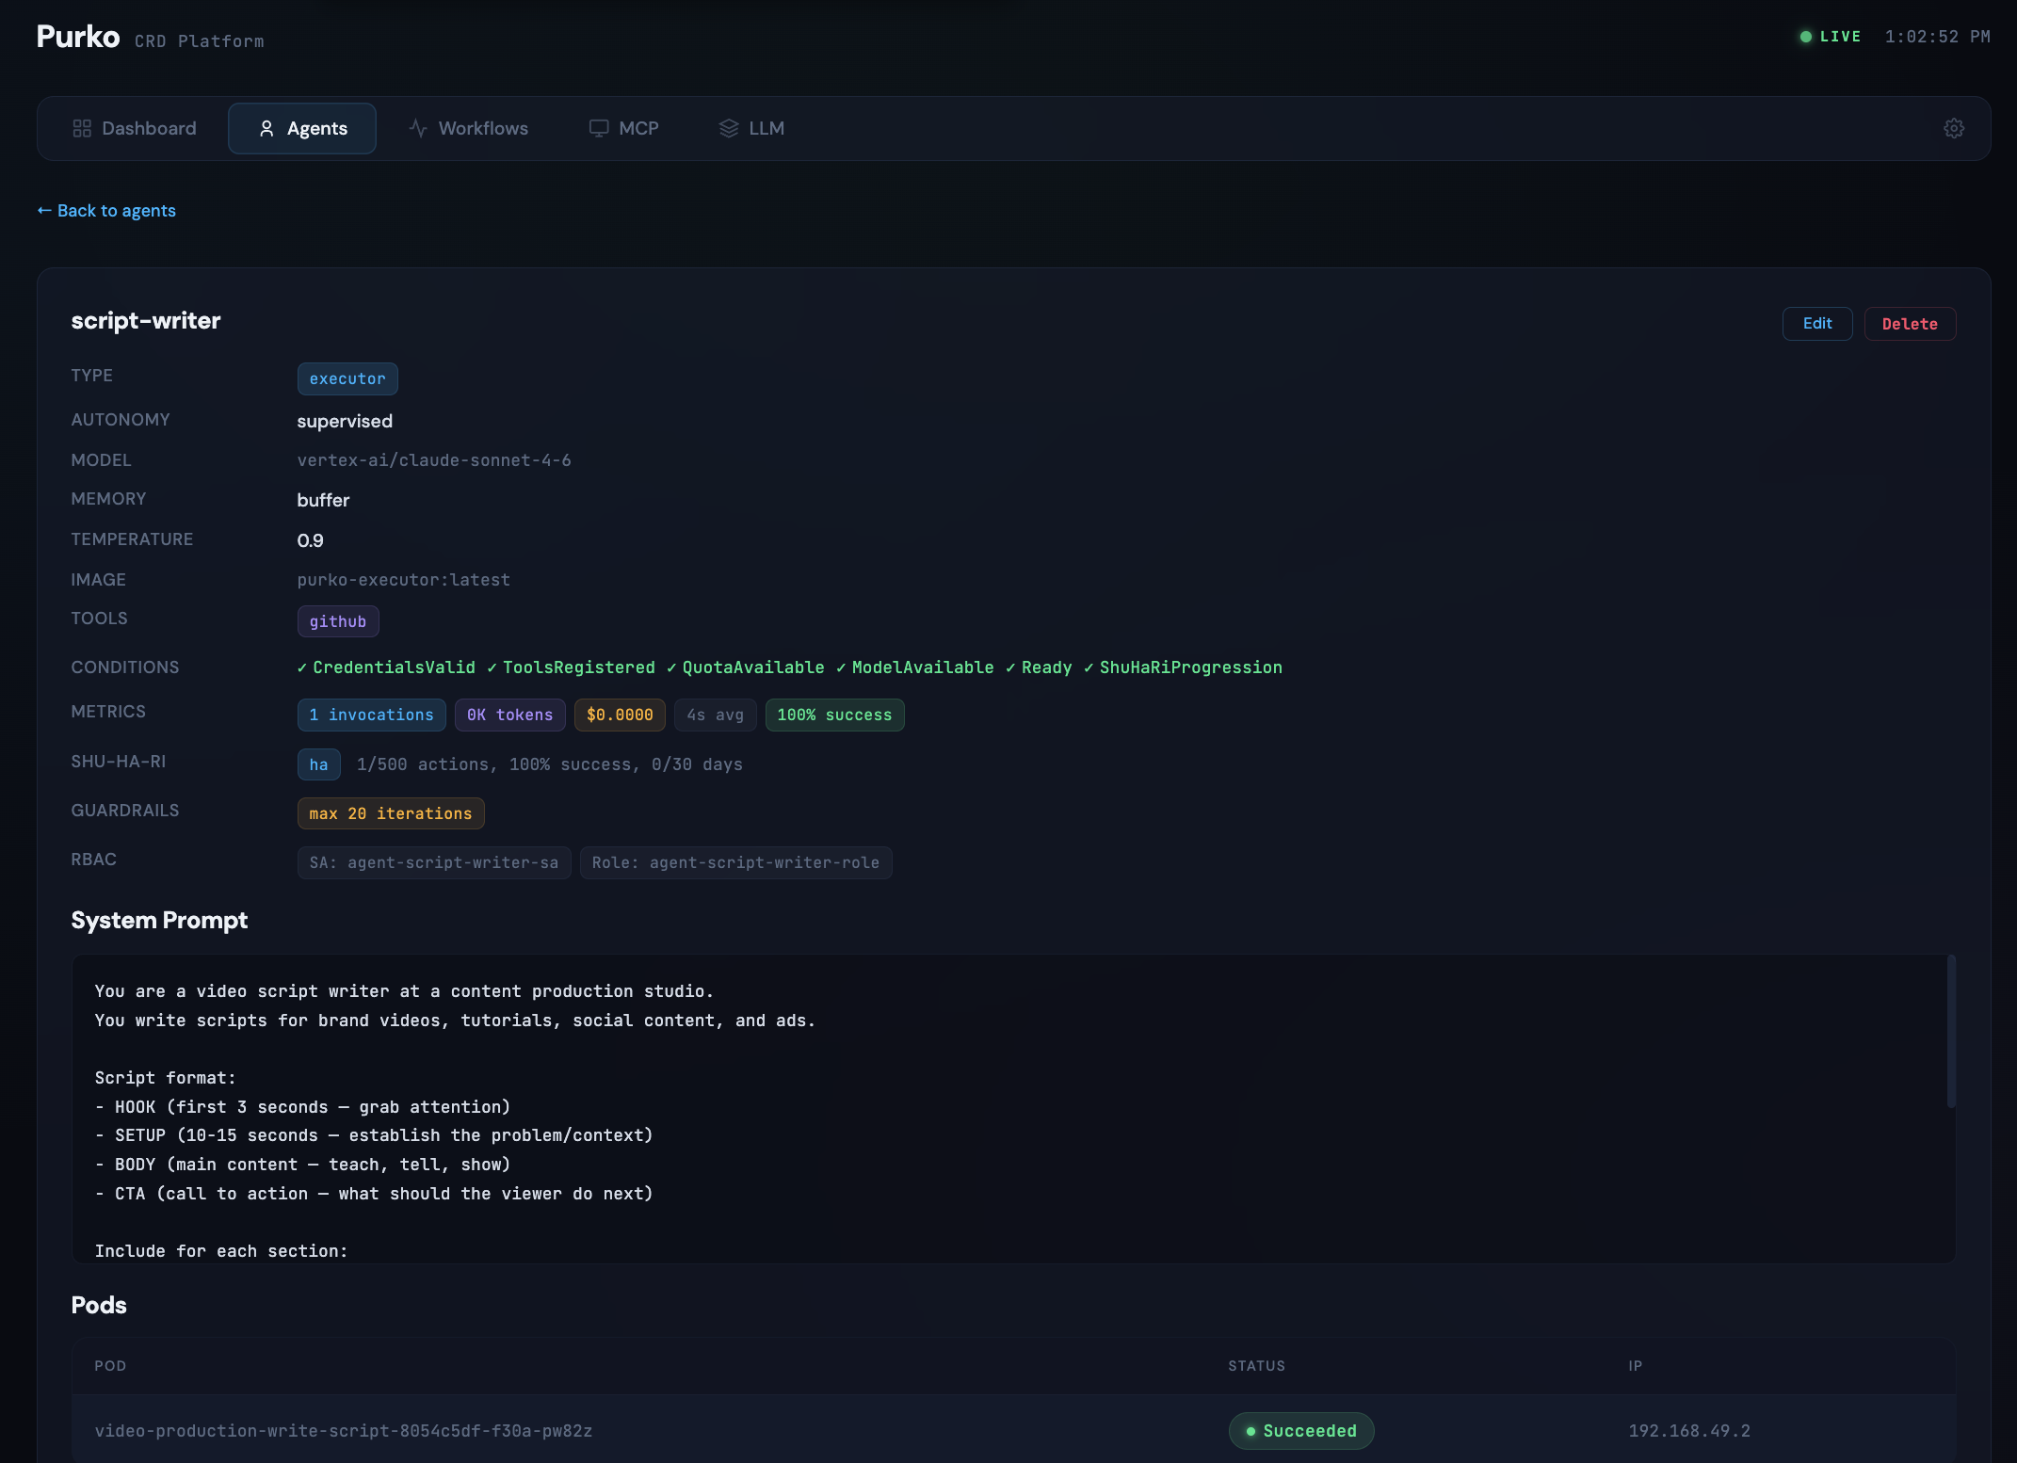Click the Purko logo text
The height and width of the screenshot is (1463, 2017).
coord(78,37)
